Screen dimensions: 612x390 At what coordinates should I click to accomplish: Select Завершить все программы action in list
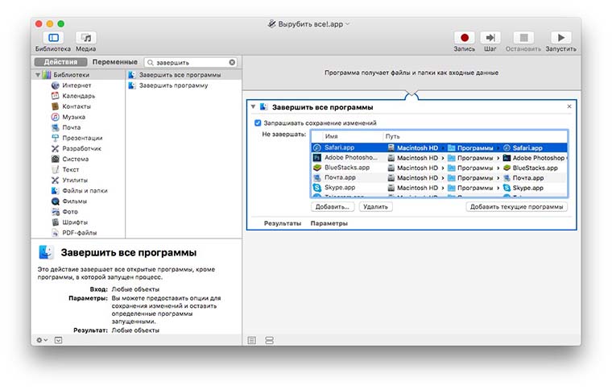pos(184,75)
